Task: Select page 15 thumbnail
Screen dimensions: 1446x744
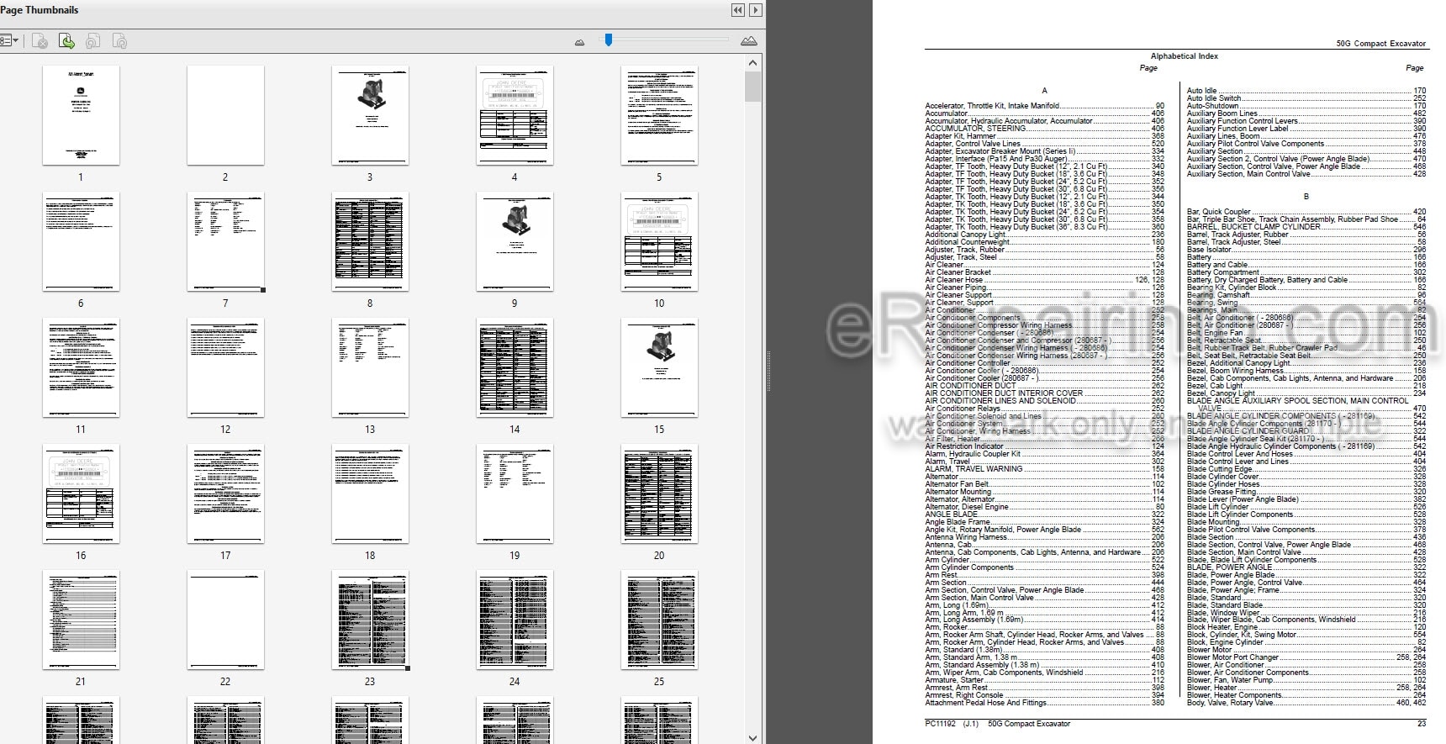Action: pyautogui.click(x=659, y=367)
